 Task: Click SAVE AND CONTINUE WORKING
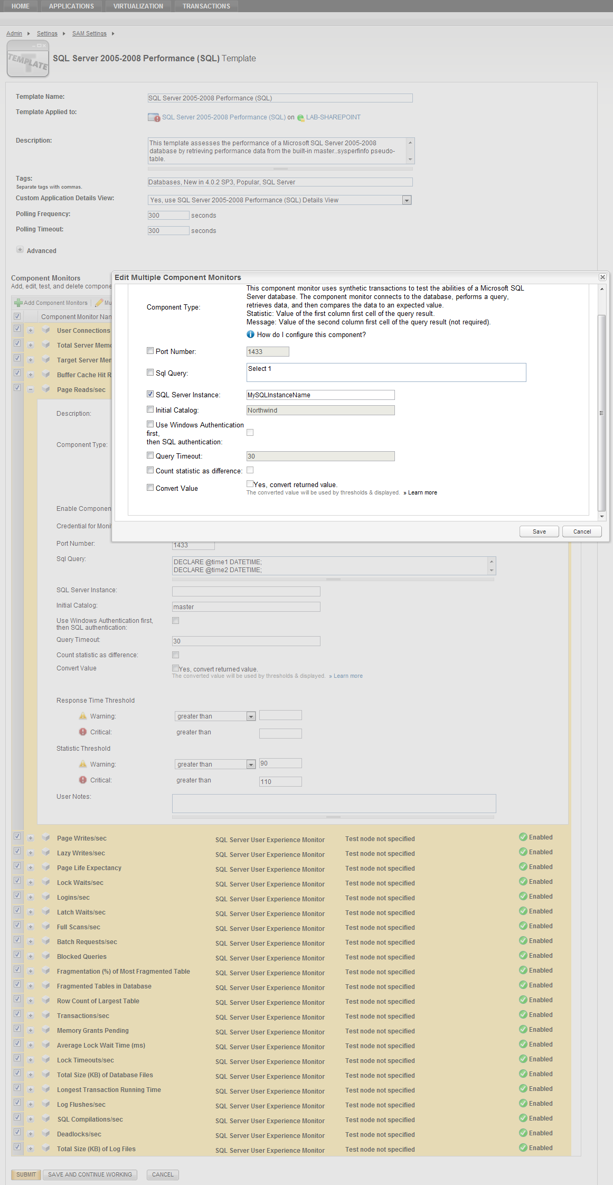90,1174
